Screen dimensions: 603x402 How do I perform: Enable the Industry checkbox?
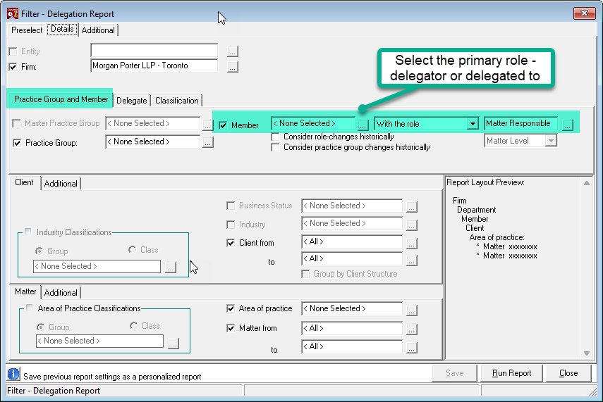tap(231, 224)
